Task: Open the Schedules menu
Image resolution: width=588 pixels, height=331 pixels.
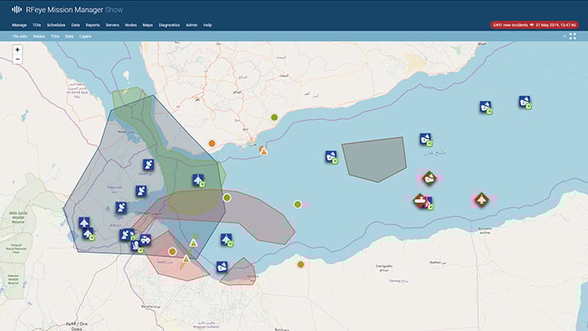Action: pos(56,25)
